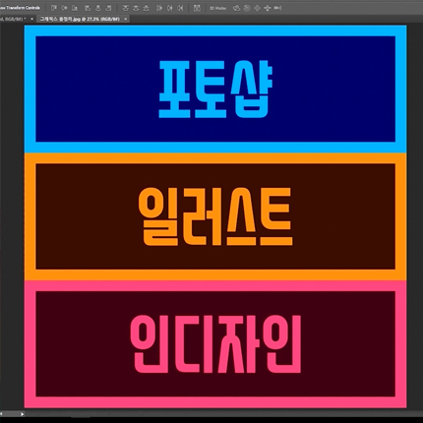The width and height of the screenshot is (423, 423).
Task: Choose the 3D Slide mode icon
Action: coord(268,8)
